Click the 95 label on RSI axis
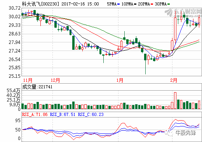The height and width of the screenshot is (142, 202). pyautogui.click(x=18, y=121)
